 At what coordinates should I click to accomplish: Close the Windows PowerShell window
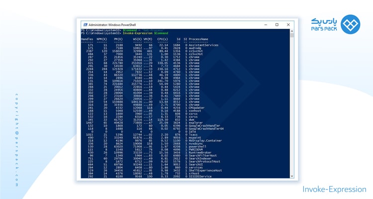pyautogui.click(x=288, y=24)
